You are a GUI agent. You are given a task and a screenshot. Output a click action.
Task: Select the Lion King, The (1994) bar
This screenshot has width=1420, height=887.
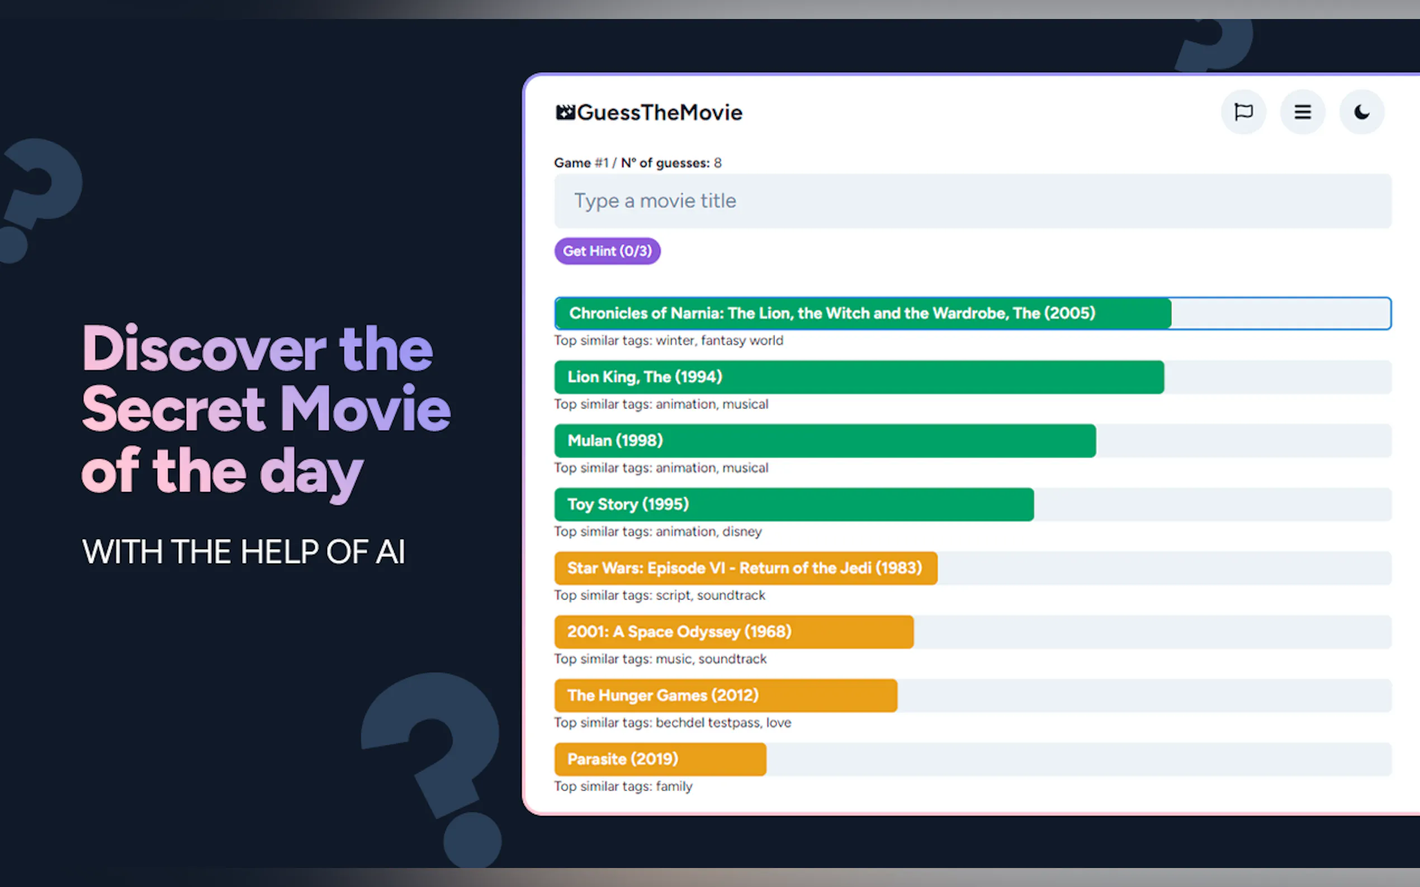pyautogui.click(x=973, y=377)
